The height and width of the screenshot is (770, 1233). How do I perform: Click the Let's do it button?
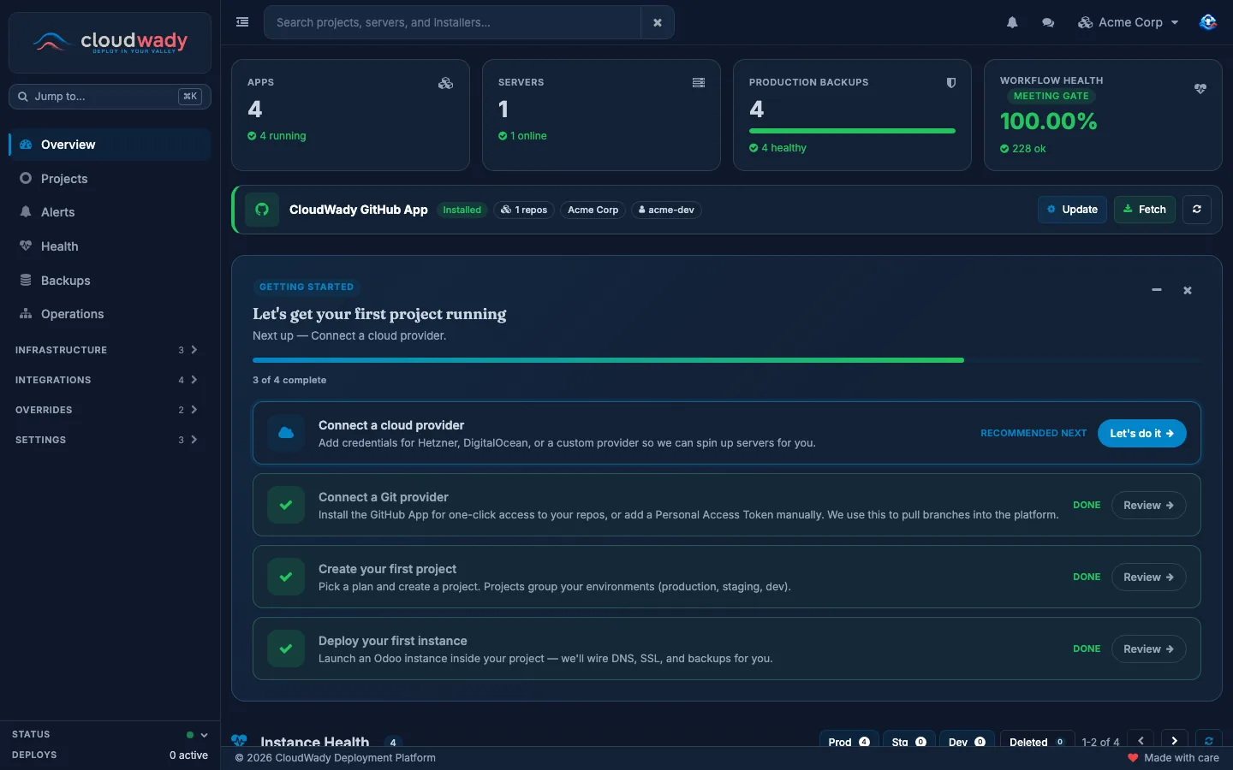point(1142,434)
